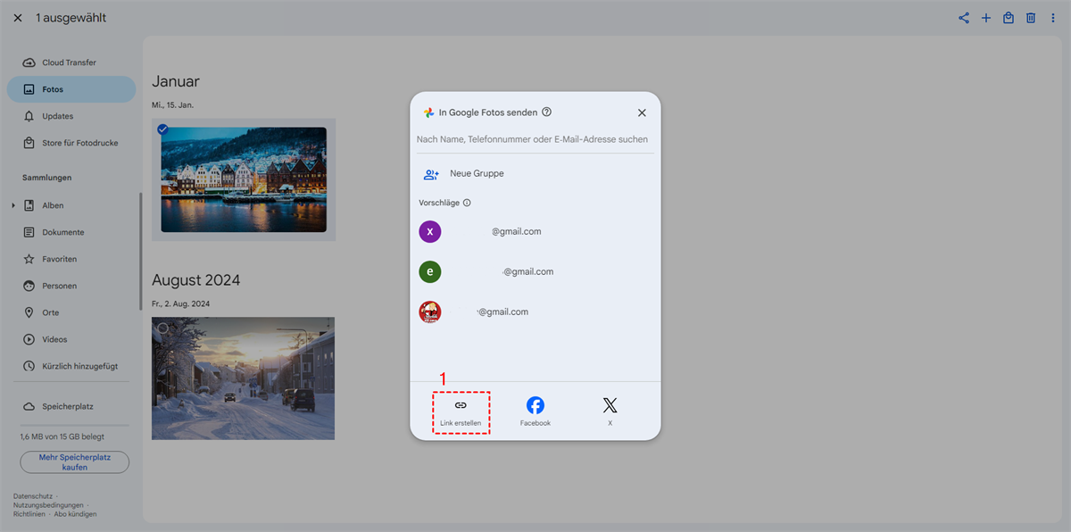Show info next to Vorschläge

coord(467,204)
